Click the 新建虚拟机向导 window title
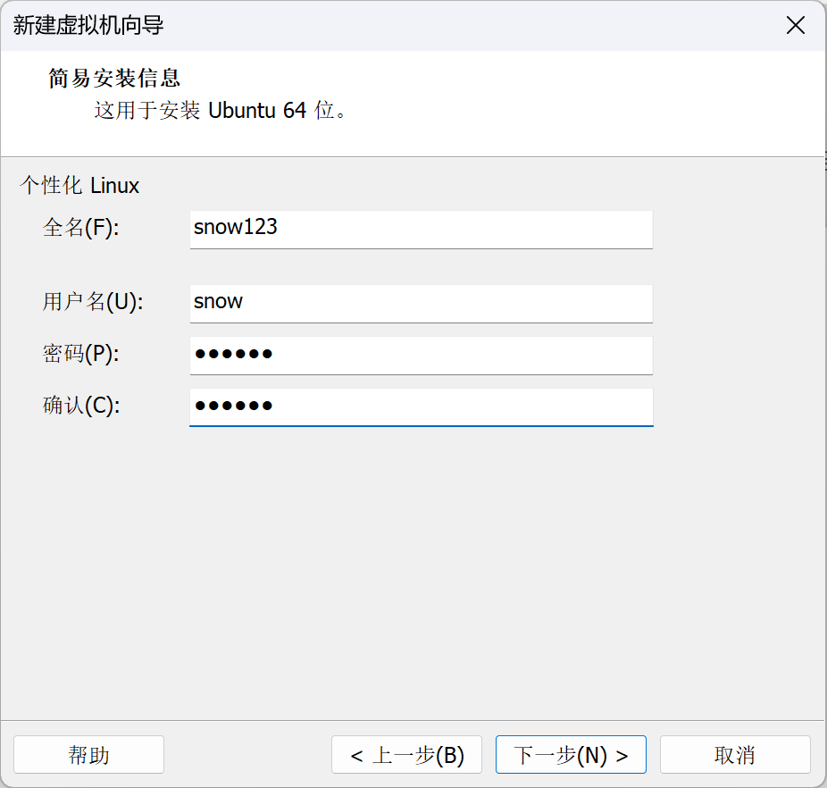Screen dimensions: 827x788 (88, 25)
